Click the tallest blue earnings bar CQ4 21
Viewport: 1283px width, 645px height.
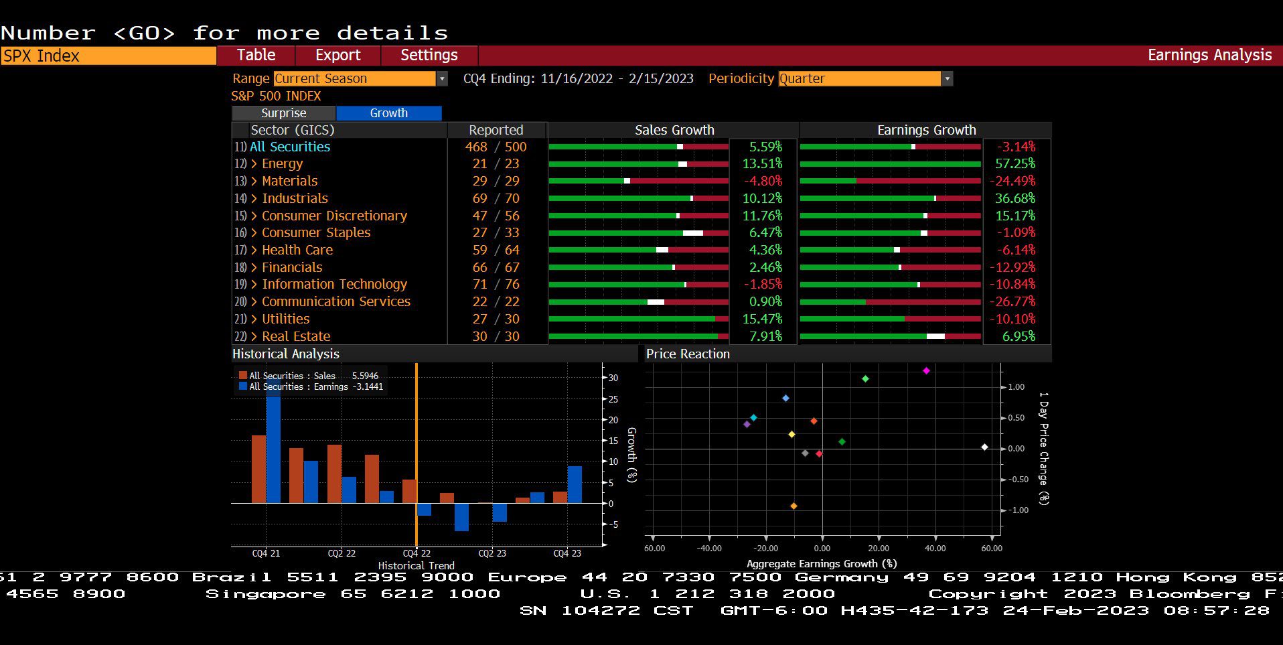click(273, 440)
